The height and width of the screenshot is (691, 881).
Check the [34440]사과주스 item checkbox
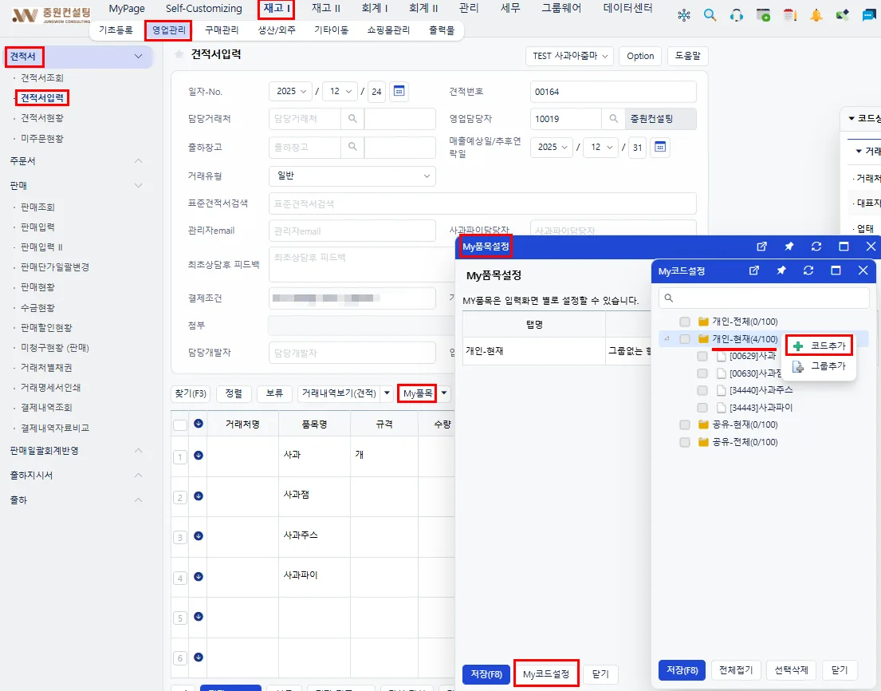click(x=702, y=390)
